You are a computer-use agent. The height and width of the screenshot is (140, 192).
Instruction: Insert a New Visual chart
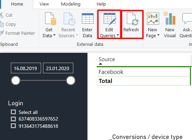point(170,24)
